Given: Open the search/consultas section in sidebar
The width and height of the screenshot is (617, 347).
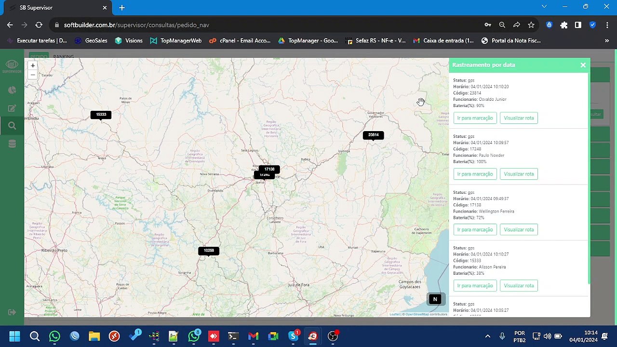Looking at the screenshot, I should point(12,126).
